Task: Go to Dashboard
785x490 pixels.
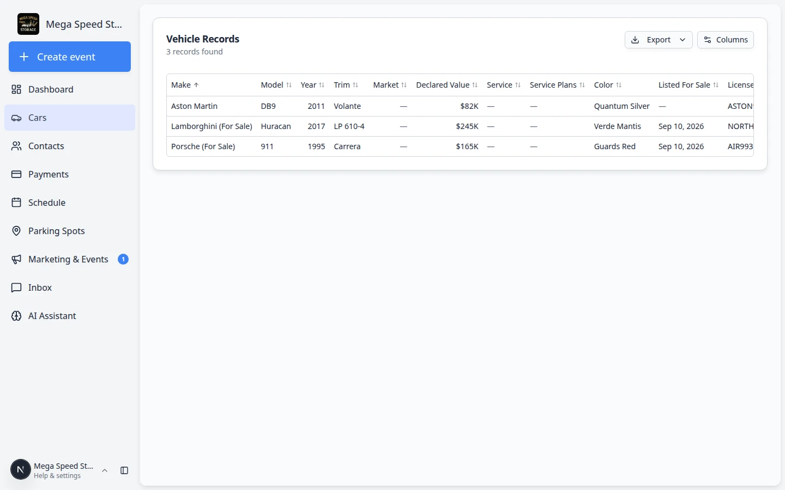Action: pos(70,89)
